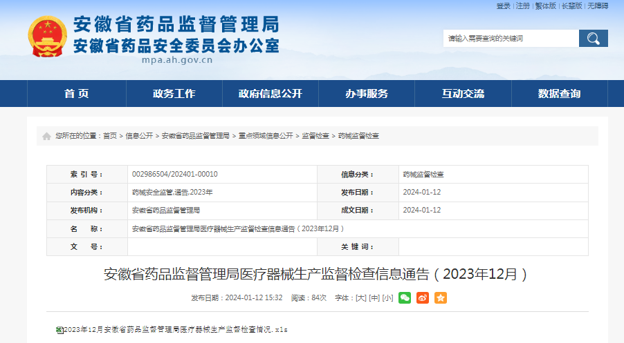This screenshot has width=624, height=343.
Task: Go to 安徽省药品监督管理局 in breadcrumb
Action: pos(195,136)
